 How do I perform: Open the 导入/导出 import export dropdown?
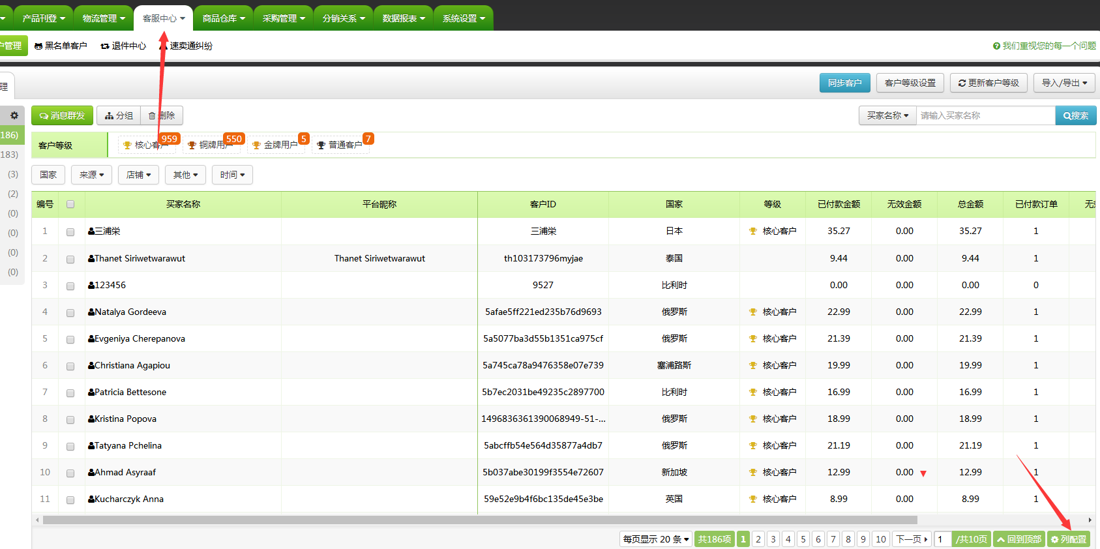[1065, 83]
